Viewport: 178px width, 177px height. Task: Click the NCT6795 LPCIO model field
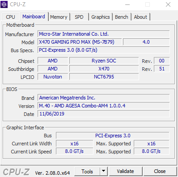point(104,77)
